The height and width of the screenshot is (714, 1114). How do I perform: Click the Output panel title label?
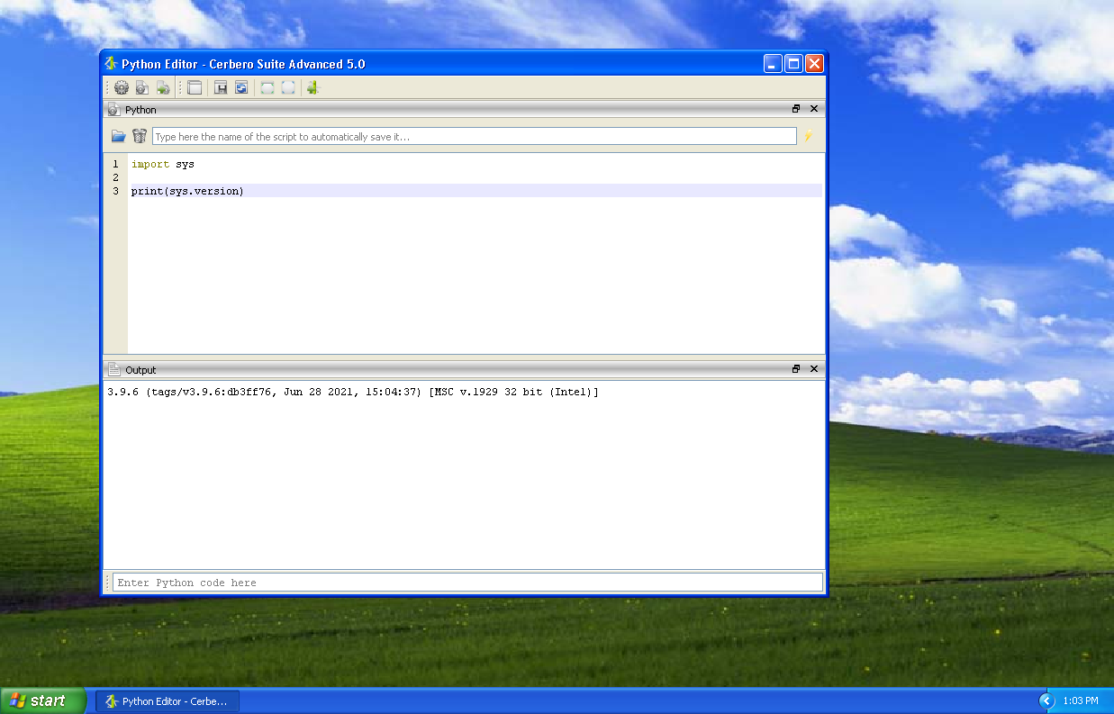[x=140, y=370]
